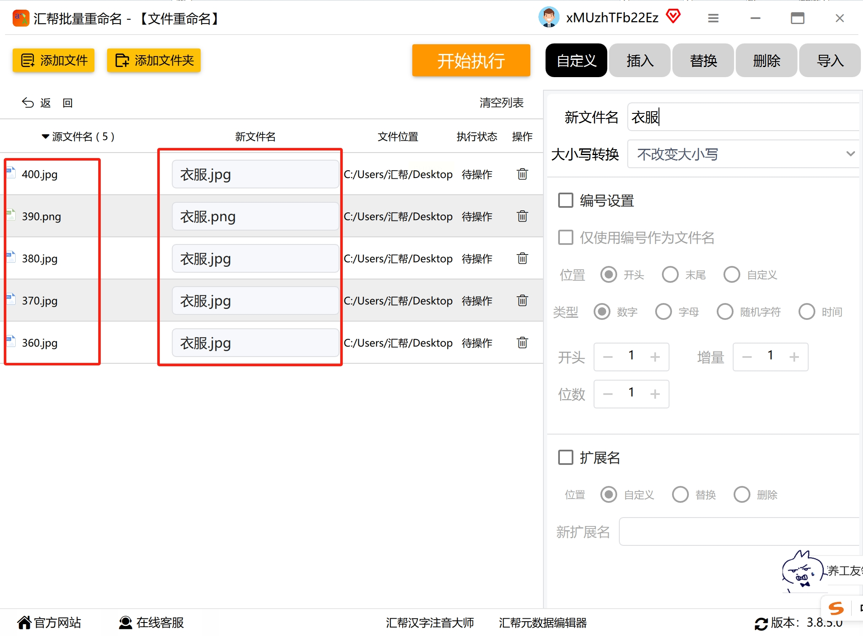This screenshot has height=636, width=863.
Task: Click the user avatar icon
Action: point(548,18)
